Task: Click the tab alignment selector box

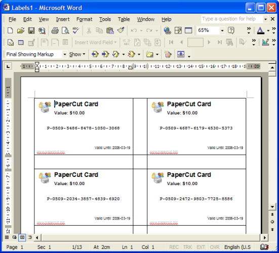Action: click(x=8, y=66)
